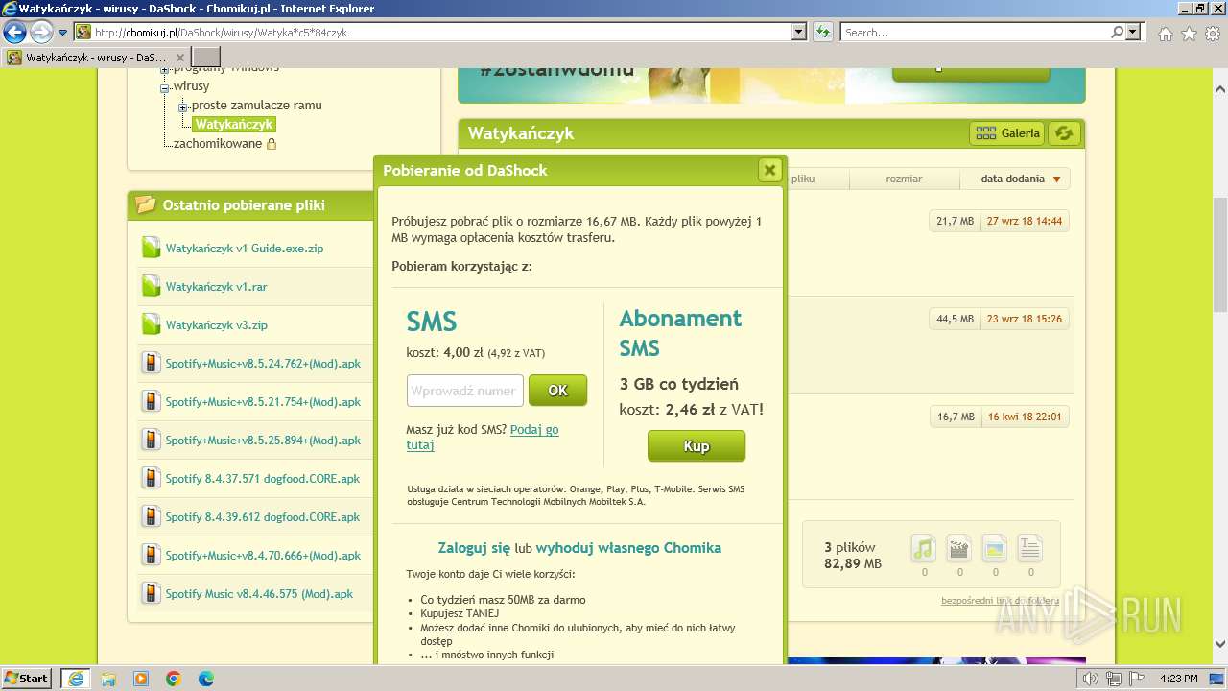1228x691 pixels.
Task: Open the zachomikowane folder
Action: pyautogui.click(x=218, y=144)
